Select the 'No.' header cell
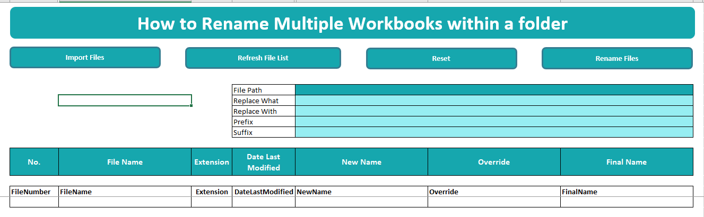 34,162
